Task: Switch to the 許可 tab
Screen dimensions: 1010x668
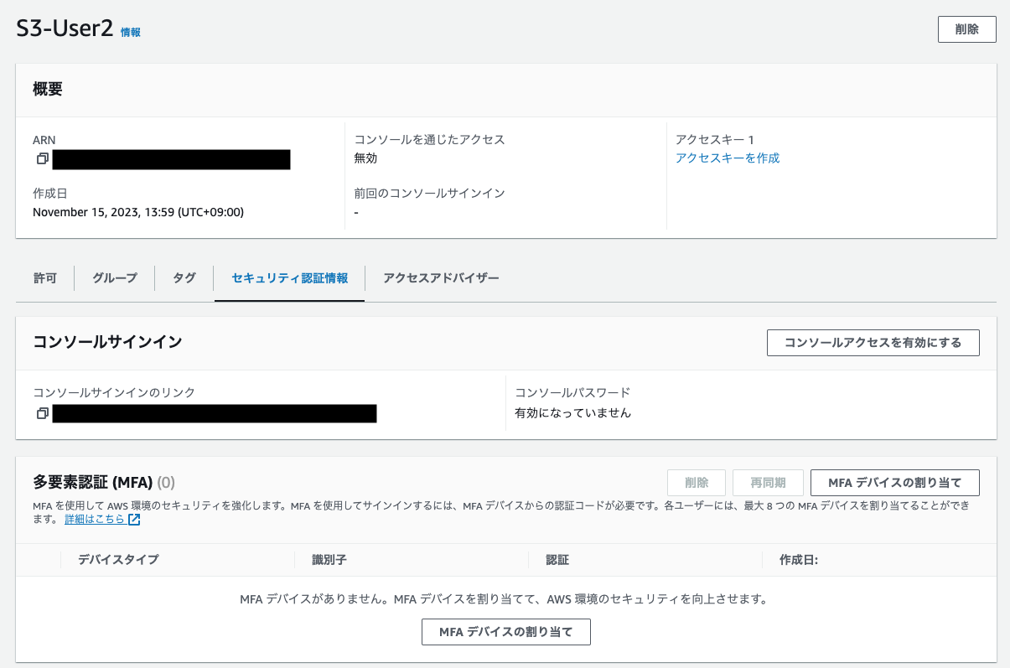Action: pyautogui.click(x=44, y=277)
